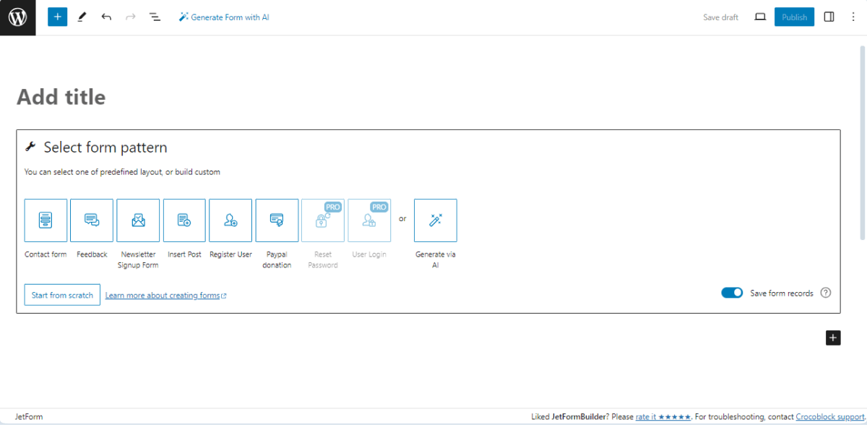This screenshot has width=867, height=425.
Task: Toggle the settings sidebar panel
Action: (x=829, y=17)
